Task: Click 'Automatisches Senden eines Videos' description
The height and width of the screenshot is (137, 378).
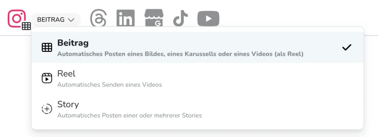Action: point(109,85)
